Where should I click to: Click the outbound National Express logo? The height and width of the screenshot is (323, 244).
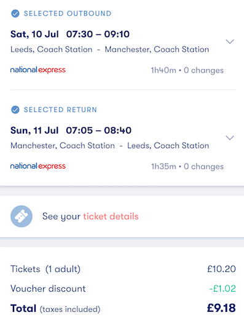pos(38,70)
